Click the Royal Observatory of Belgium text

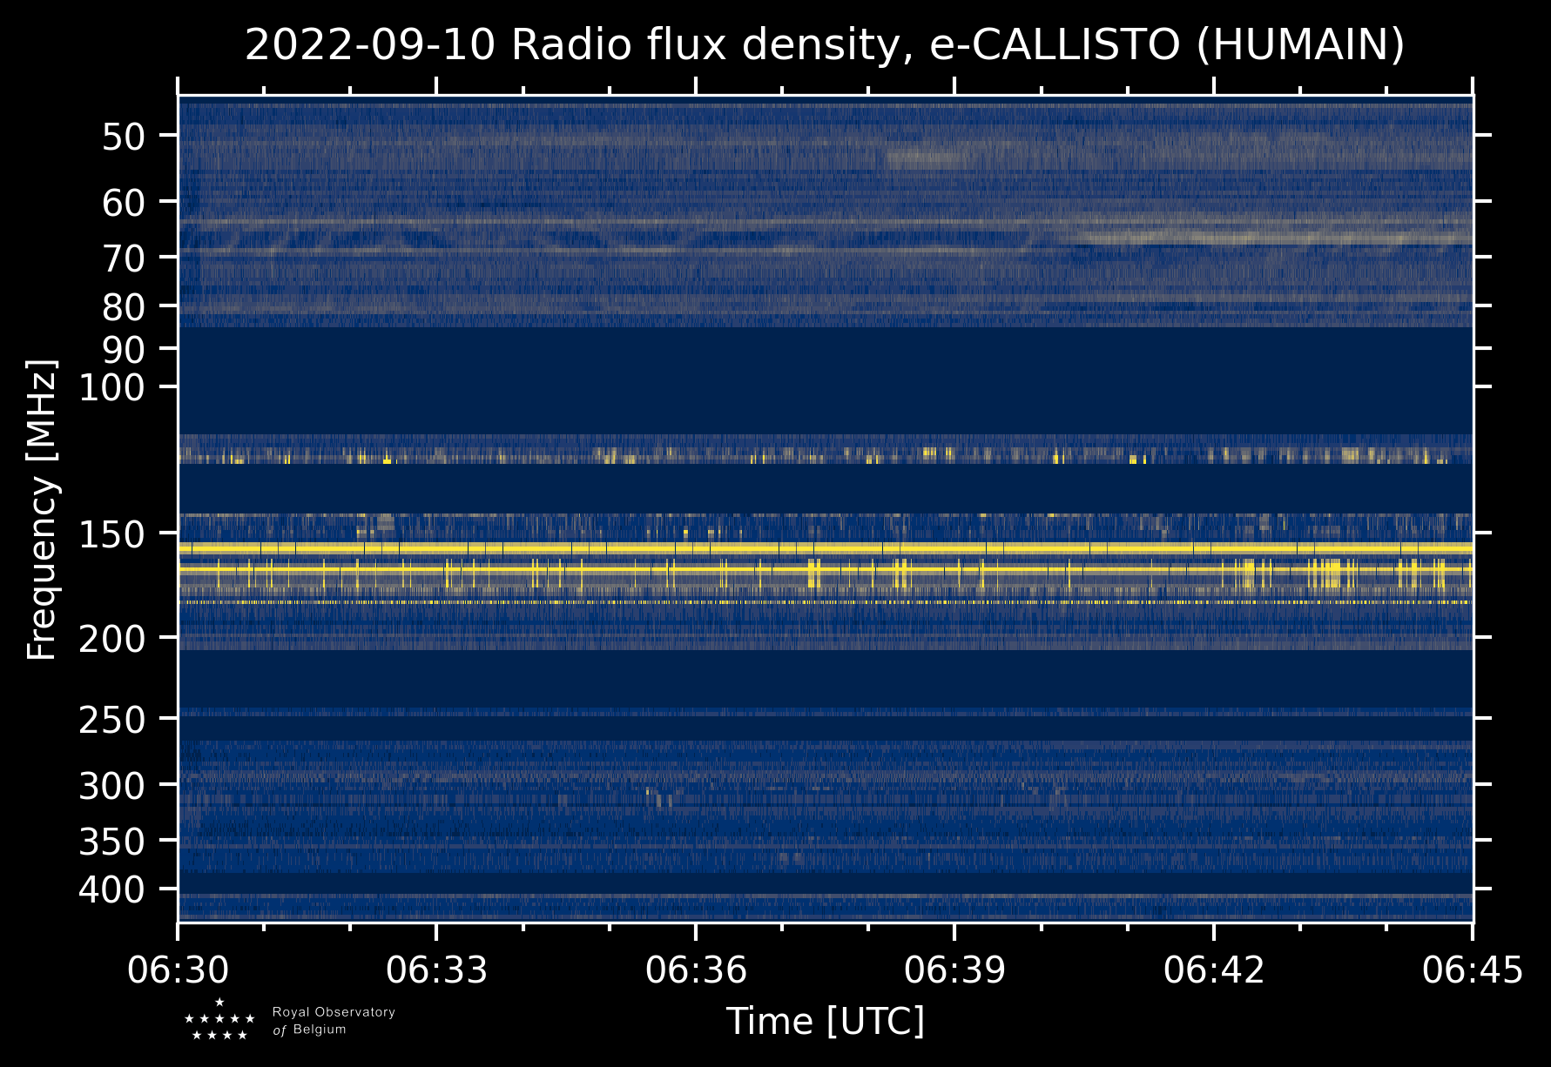(333, 1021)
